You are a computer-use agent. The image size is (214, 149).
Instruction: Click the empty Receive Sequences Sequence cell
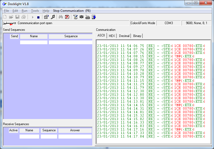[x=49, y=137]
